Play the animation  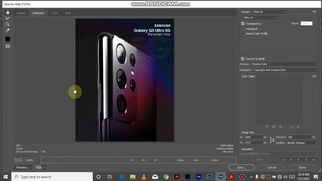(298, 160)
